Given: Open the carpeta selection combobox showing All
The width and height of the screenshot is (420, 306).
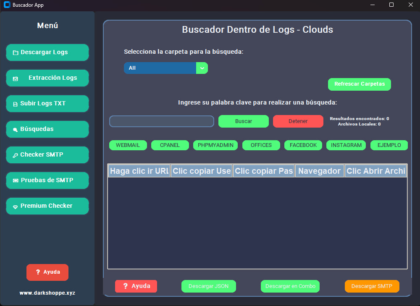Looking at the screenshot, I should pyautogui.click(x=160, y=68).
